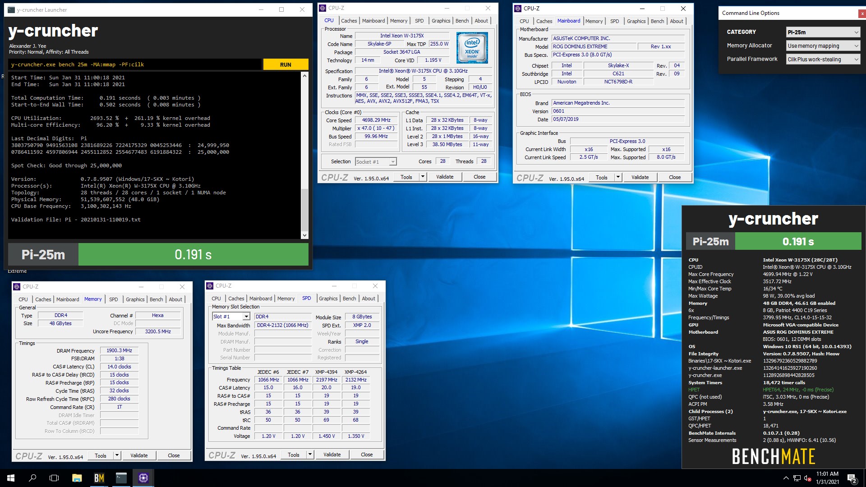Click the Max Bandwidth DDR4-2132 field

click(282, 325)
